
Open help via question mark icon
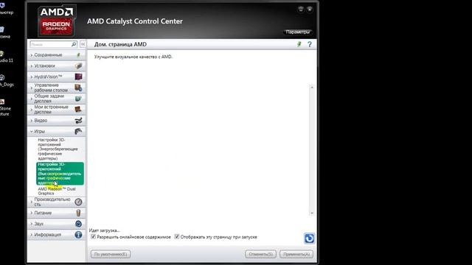[x=310, y=44]
